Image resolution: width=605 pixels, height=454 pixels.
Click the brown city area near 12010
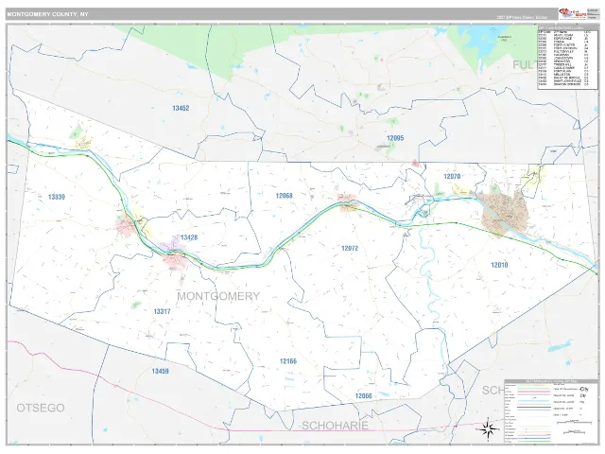(504, 215)
